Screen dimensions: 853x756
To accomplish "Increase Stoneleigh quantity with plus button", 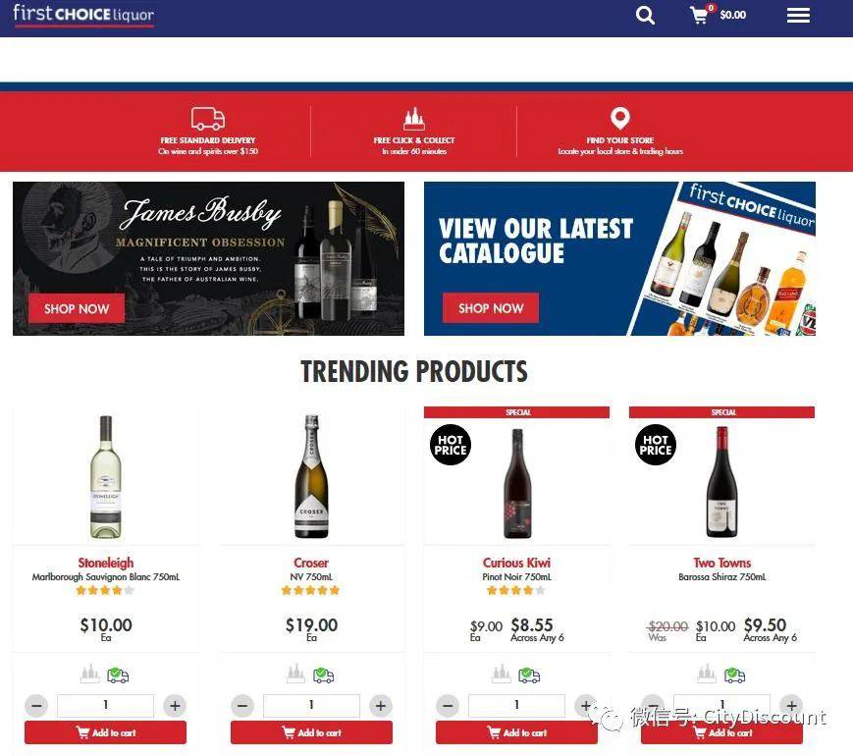I will coord(175,706).
